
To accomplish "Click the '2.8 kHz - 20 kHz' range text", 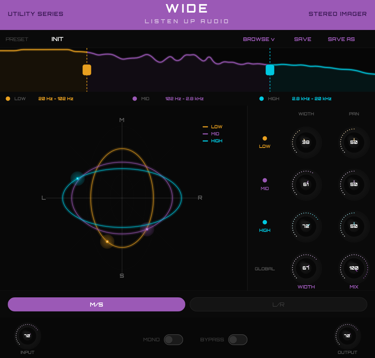I will (x=312, y=99).
